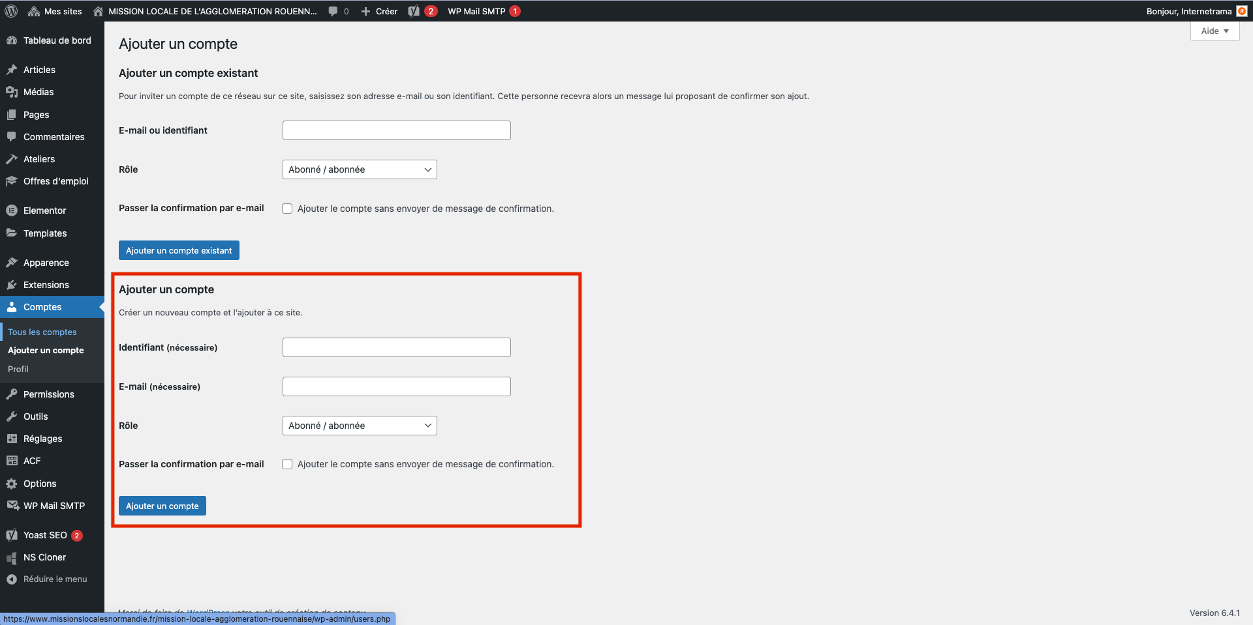Expand the Rôle dropdown for new account
Screen dimensions: 1253x625
[x=360, y=426]
